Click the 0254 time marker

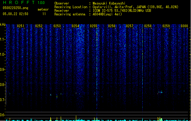(x=75, y=26)
